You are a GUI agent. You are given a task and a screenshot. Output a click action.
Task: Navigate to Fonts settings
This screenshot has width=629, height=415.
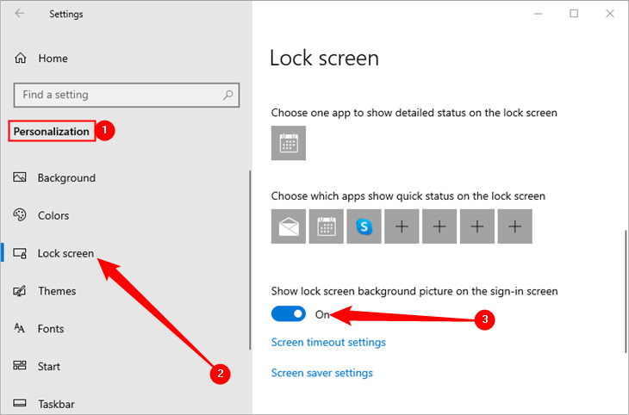point(52,329)
